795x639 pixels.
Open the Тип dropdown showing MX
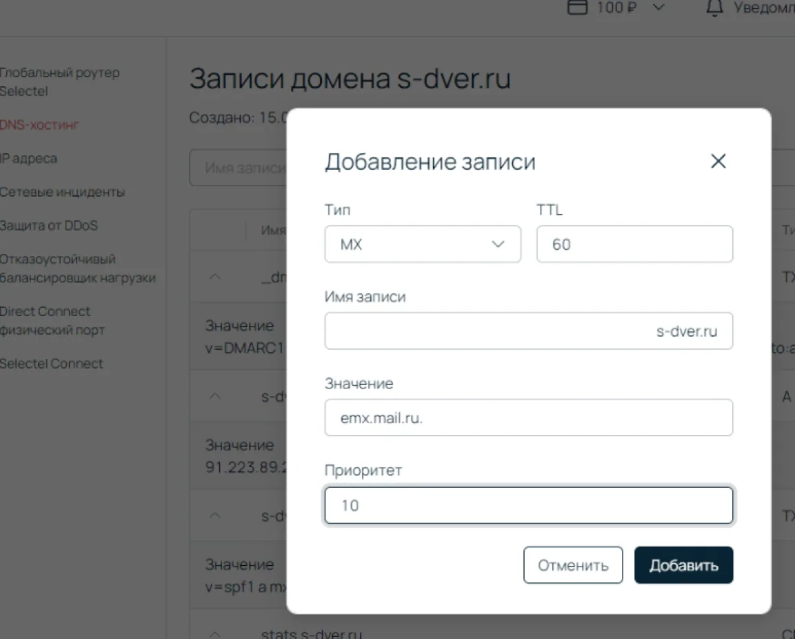pyautogui.click(x=423, y=244)
